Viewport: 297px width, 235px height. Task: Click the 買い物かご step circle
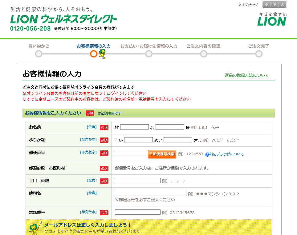point(39,54)
